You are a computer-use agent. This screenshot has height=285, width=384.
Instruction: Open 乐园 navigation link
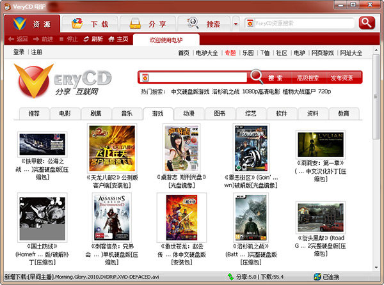[248, 53]
